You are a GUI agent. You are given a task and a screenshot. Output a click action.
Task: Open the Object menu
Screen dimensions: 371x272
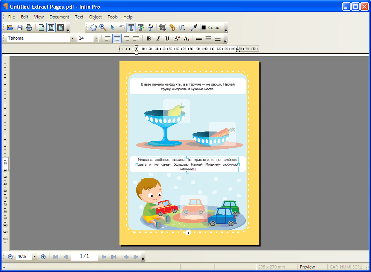click(x=96, y=17)
